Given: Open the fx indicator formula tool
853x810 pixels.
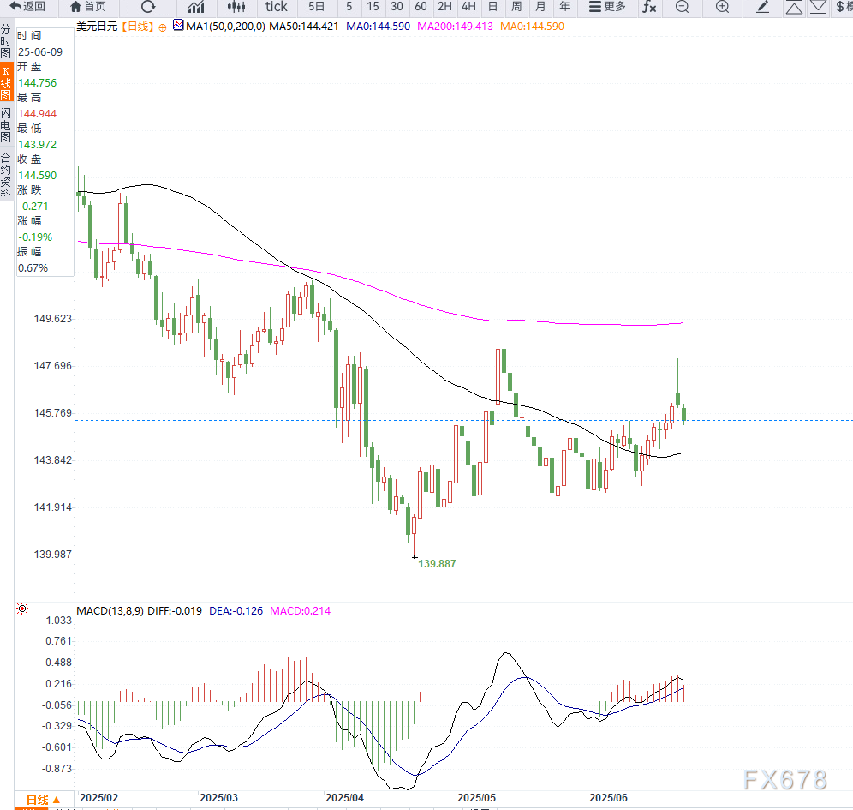Looking at the screenshot, I should (649, 7).
